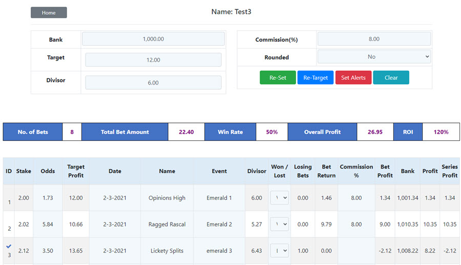Select the Commission(%) input field
461x265 pixels.
[374, 39]
